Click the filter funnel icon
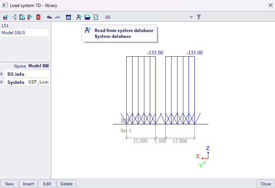Image resolution: width=275 pixels, height=188 pixels. tap(199, 17)
